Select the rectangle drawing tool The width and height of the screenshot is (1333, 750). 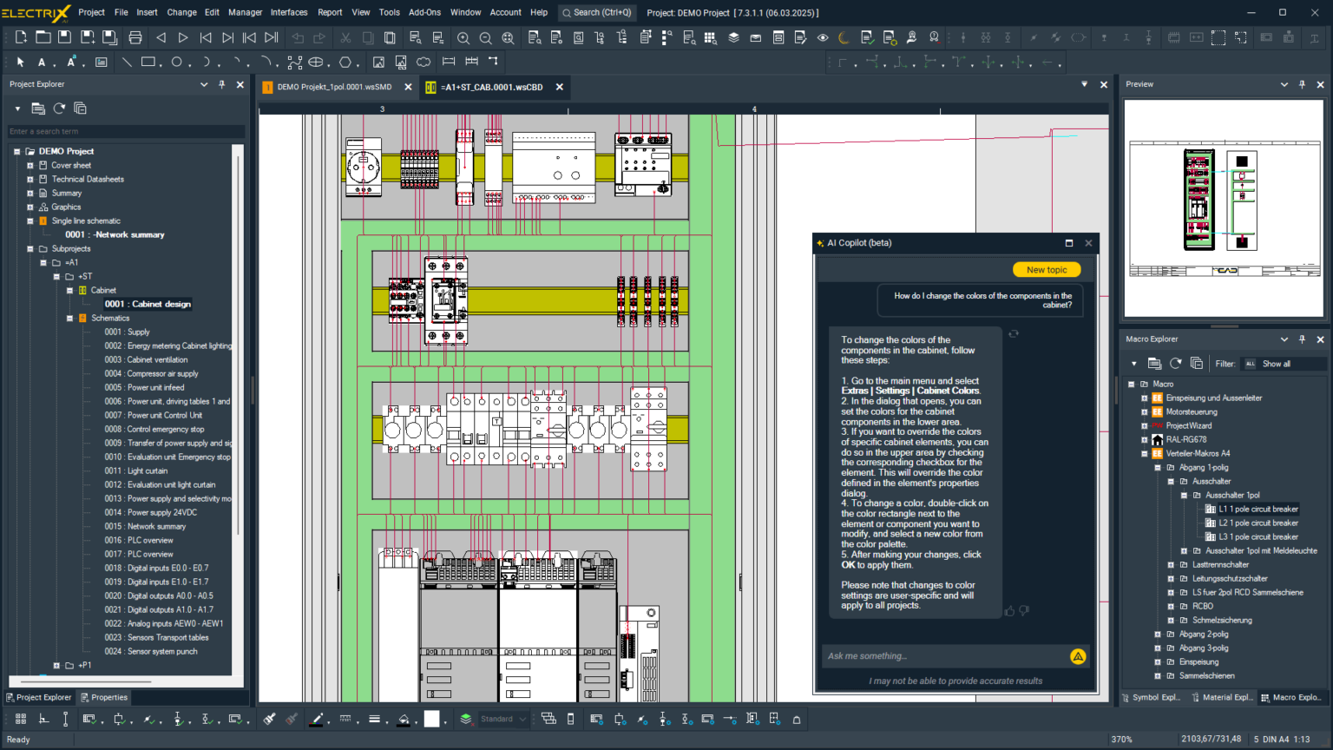click(x=148, y=62)
